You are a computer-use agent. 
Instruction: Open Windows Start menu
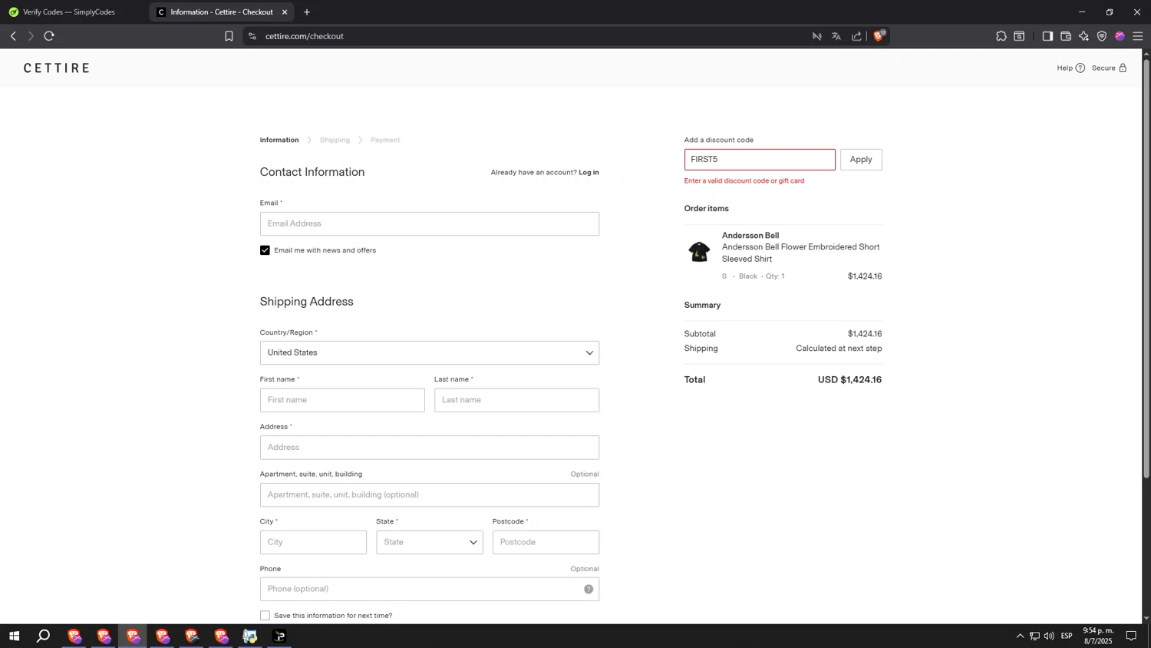[x=14, y=636]
